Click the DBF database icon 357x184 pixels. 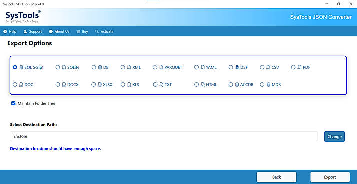click(x=237, y=67)
